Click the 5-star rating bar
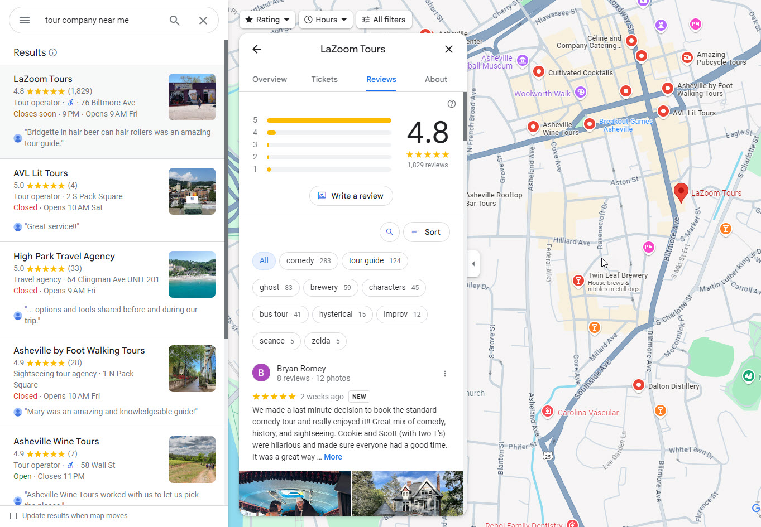This screenshot has width=761, height=527. tap(329, 120)
